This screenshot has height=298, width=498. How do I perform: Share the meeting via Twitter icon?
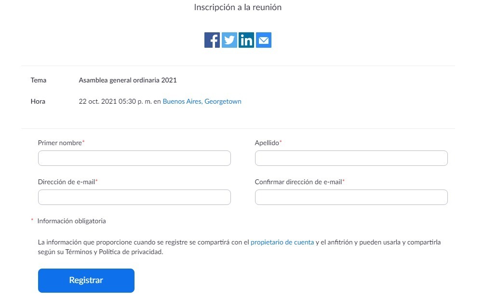pos(229,40)
